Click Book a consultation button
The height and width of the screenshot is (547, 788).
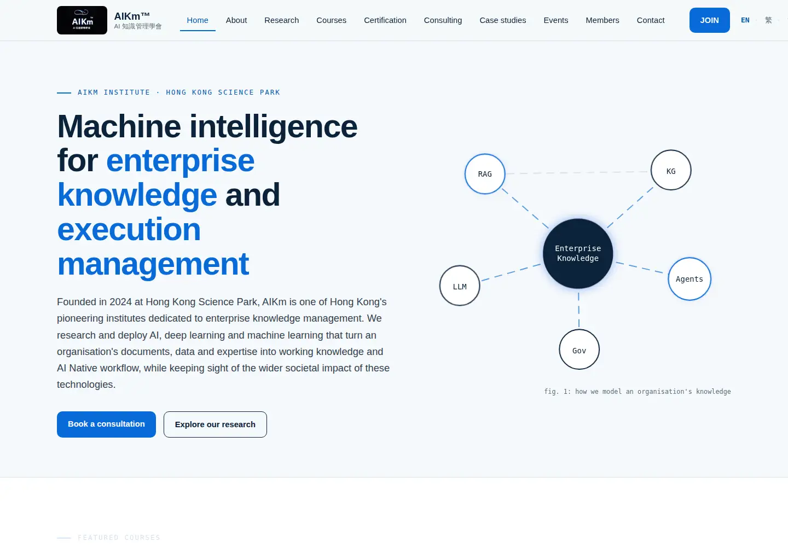tap(106, 424)
